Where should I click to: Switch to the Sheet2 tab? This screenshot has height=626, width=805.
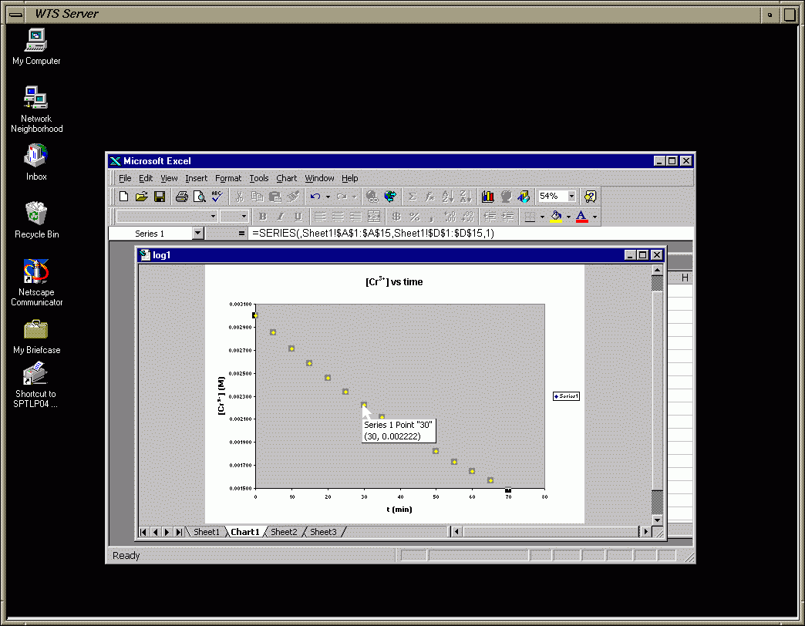[x=283, y=532]
